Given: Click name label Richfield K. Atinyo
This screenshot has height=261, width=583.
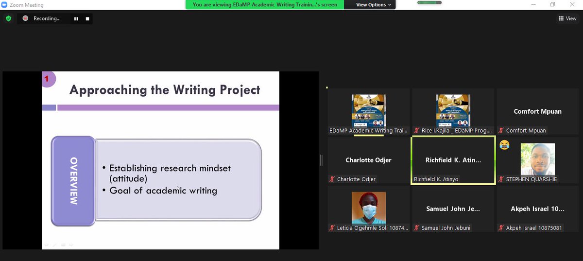Looking at the screenshot, I should (436, 179).
